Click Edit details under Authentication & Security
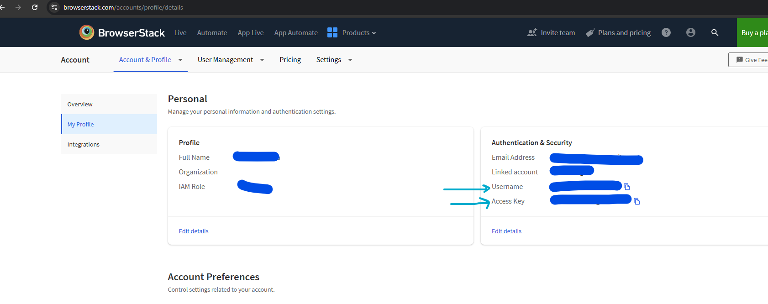The image size is (768, 304). tap(506, 231)
